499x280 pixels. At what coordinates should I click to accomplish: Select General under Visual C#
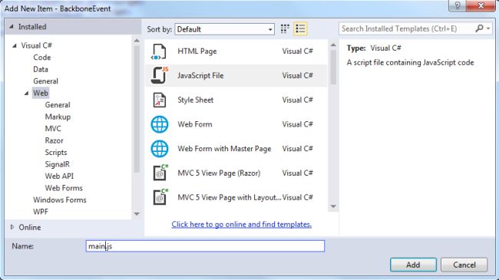click(x=45, y=81)
